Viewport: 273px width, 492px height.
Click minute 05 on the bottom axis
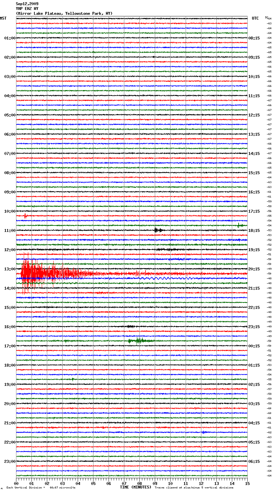[93, 483]
